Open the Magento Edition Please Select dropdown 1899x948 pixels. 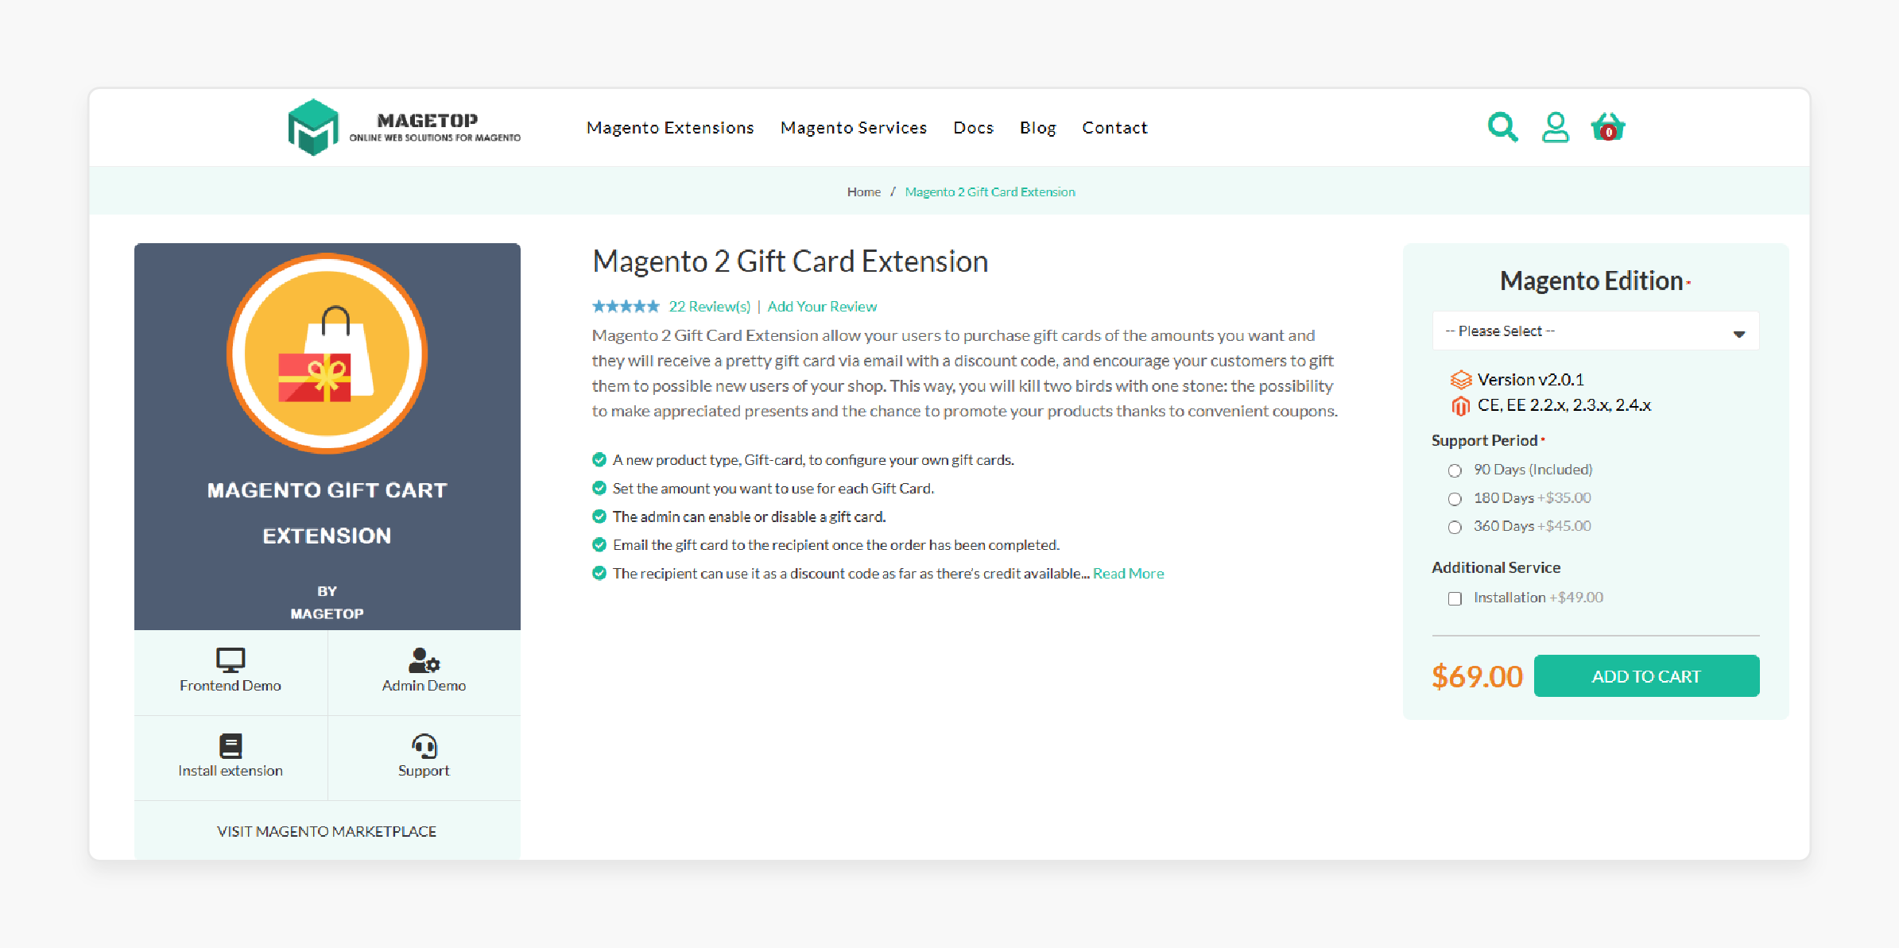coord(1595,331)
